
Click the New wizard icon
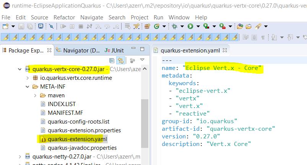click(x=5, y=26)
